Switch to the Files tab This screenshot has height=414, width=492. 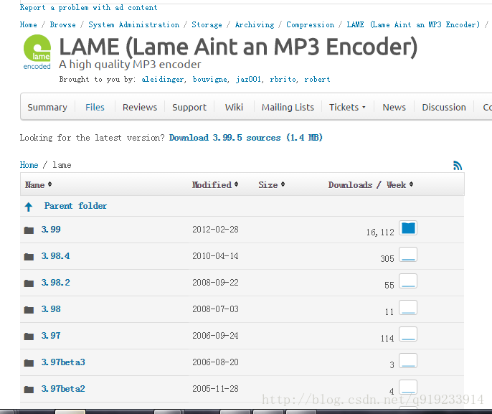[x=95, y=108]
